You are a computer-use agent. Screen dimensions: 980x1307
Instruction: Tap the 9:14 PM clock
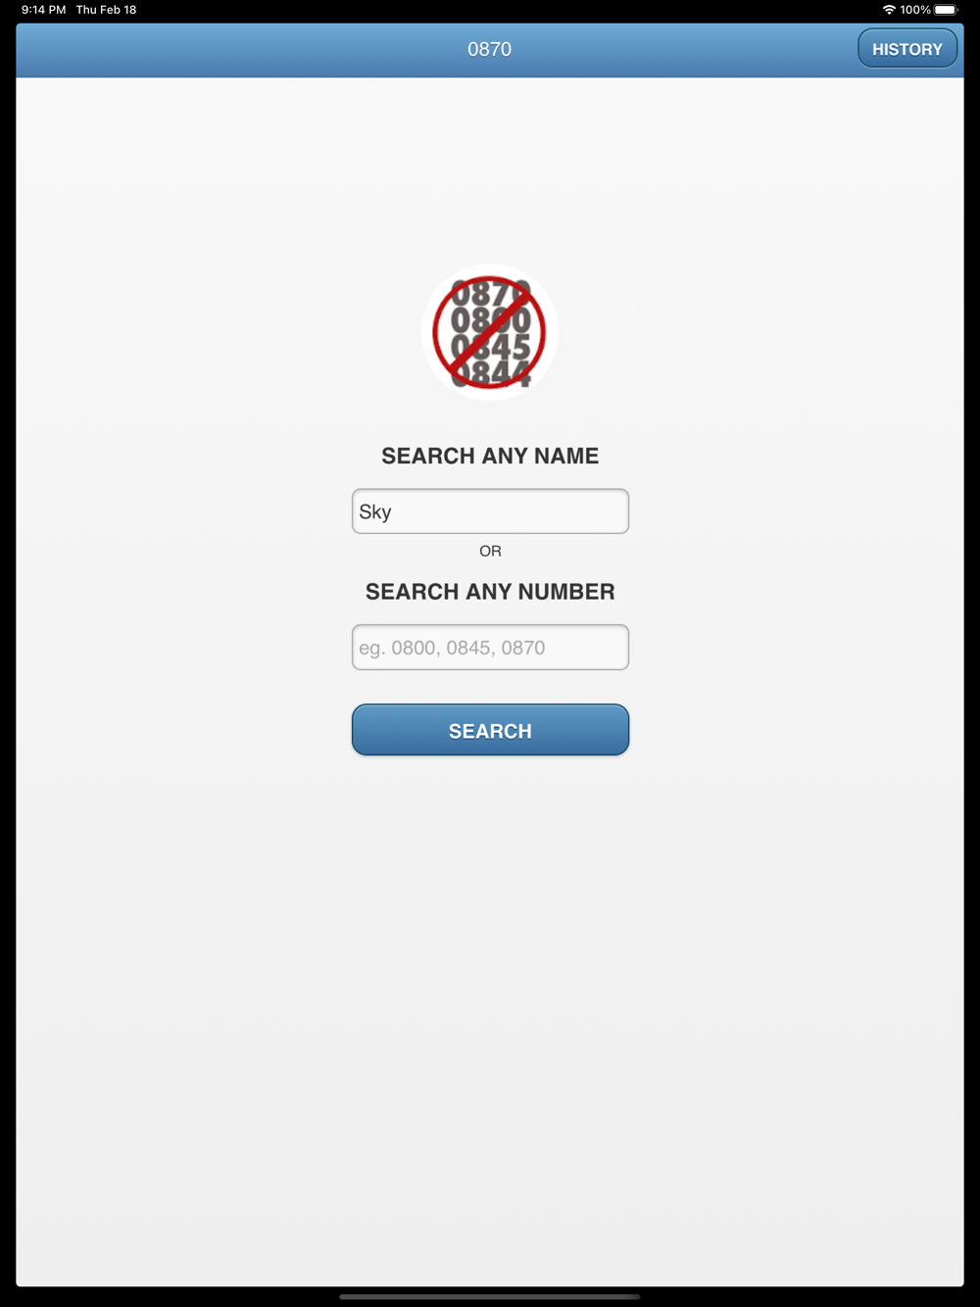(x=44, y=10)
